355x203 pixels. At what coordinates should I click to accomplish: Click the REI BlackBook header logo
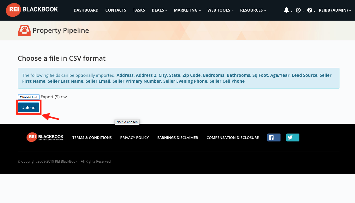(x=32, y=10)
